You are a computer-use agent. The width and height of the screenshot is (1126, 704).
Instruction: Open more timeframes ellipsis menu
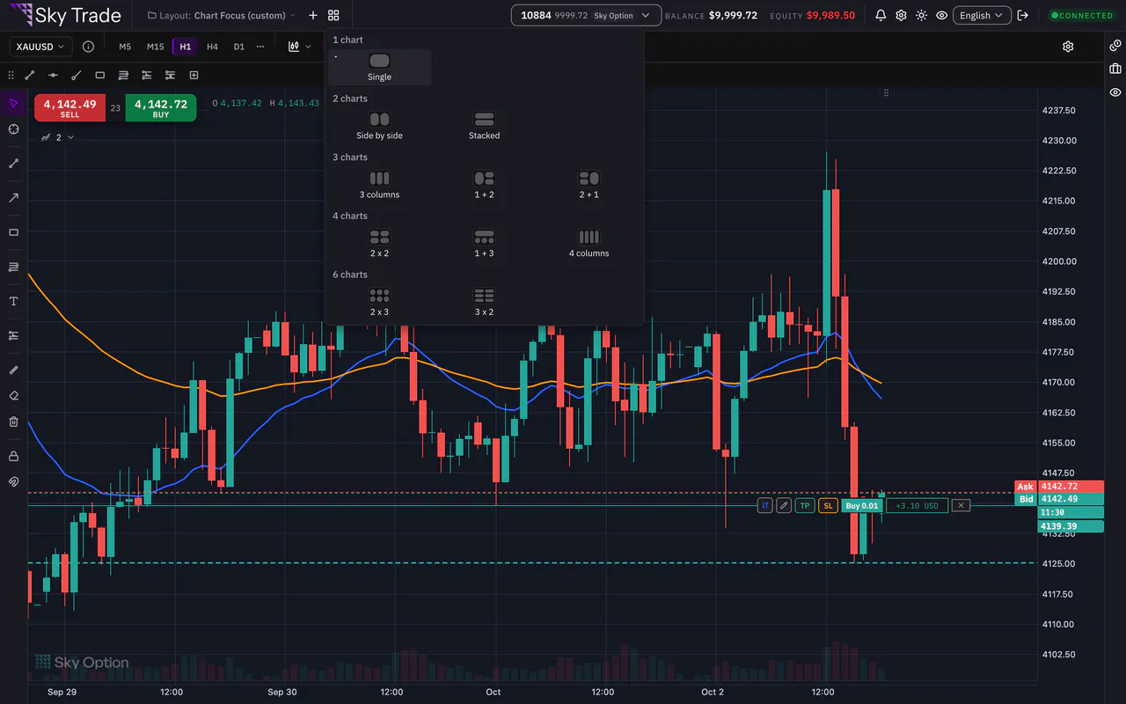coord(260,47)
